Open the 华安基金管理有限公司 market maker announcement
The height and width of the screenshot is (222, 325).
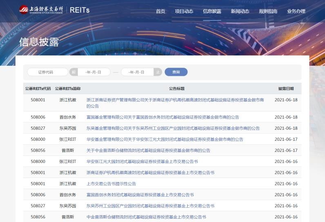coord(165,139)
